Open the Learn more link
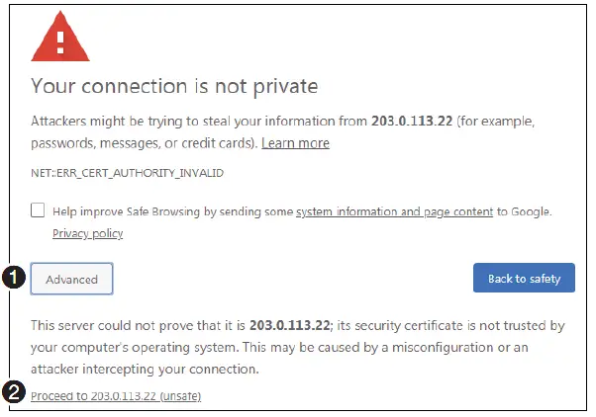Screen dimensions: 596x417 point(295,143)
